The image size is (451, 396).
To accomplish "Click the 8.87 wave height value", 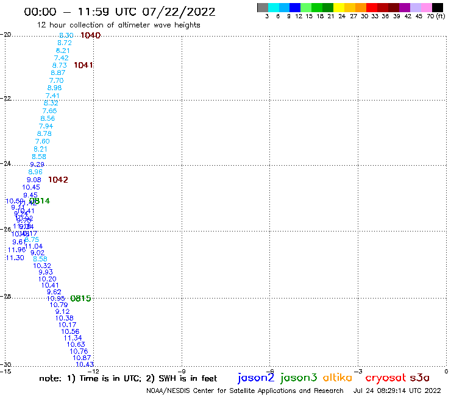I will (x=58, y=72).
